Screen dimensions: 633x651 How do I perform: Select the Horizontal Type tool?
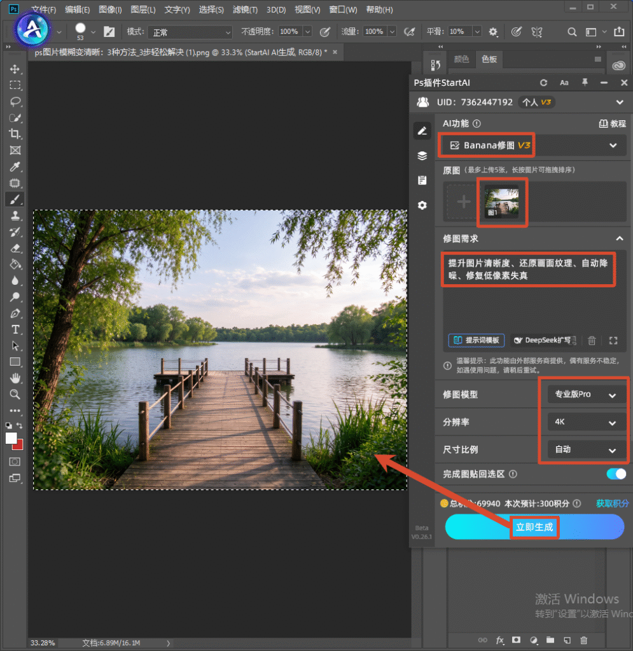point(15,330)
